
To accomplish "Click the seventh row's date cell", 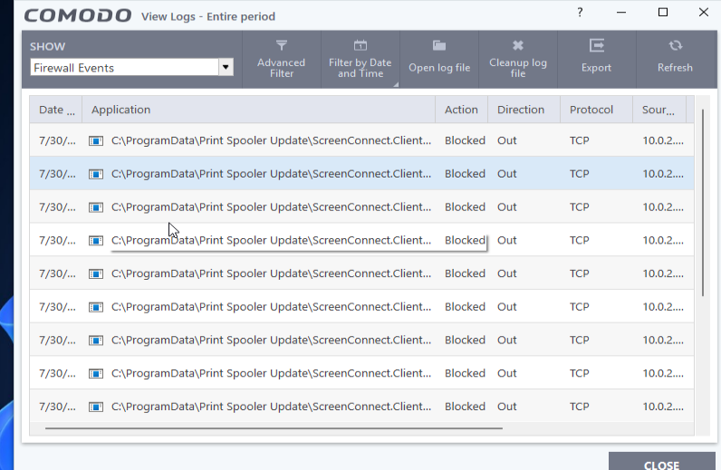I will (57, 340).
